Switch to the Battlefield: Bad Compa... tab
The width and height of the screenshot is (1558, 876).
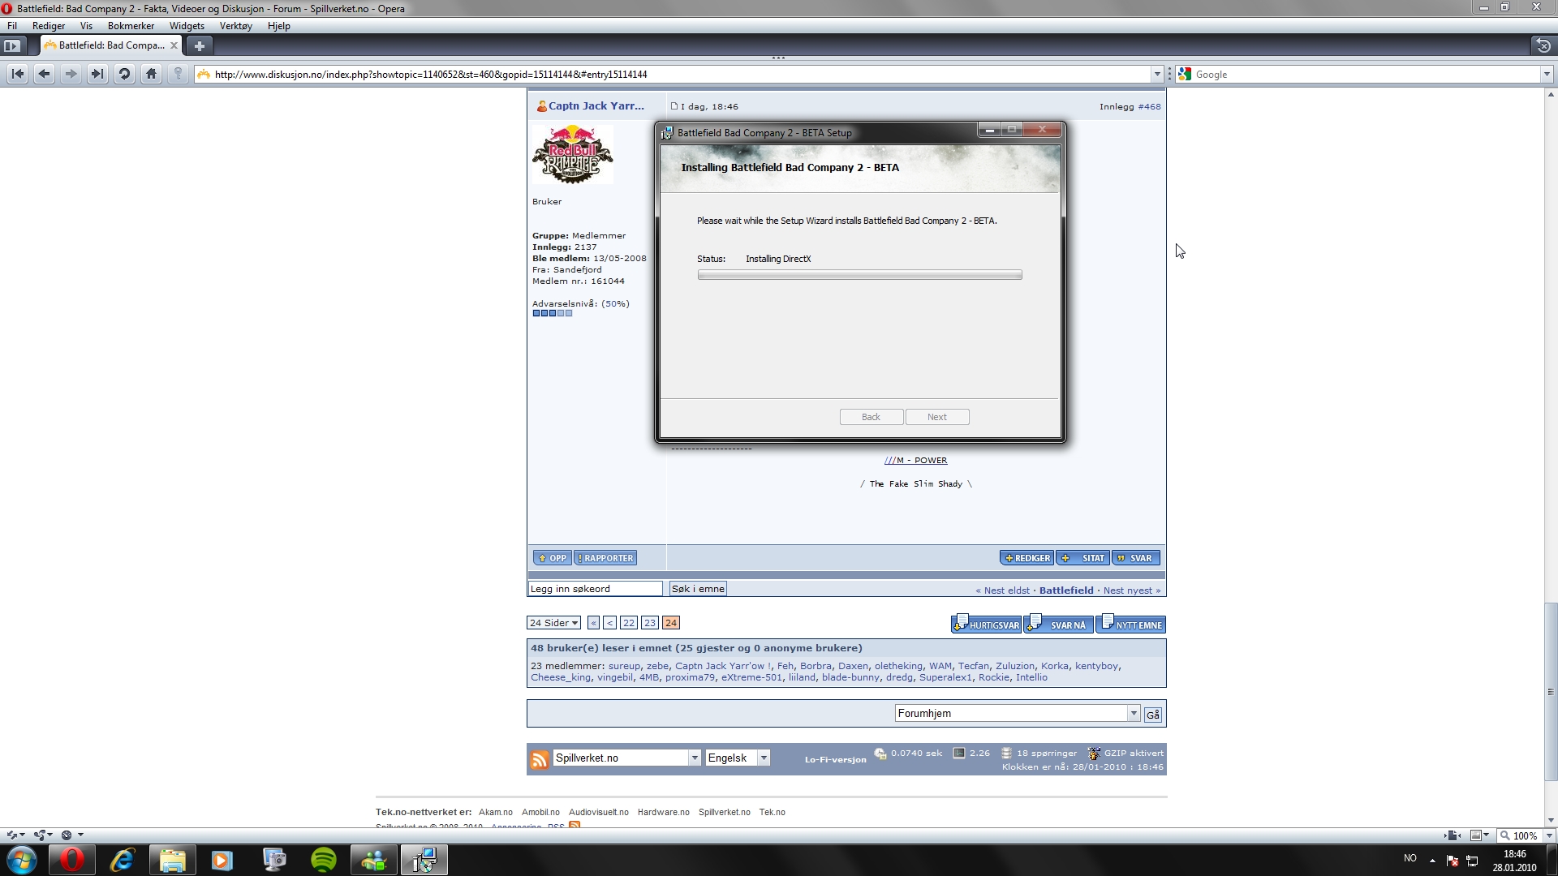(x=111, y=45)
